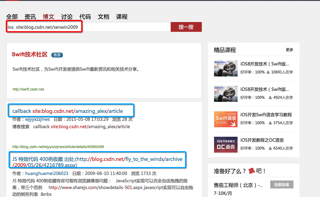Click the red 跳 icon in job header
Viewport: 320px width, 197px height.
click(x=252, y=171)
